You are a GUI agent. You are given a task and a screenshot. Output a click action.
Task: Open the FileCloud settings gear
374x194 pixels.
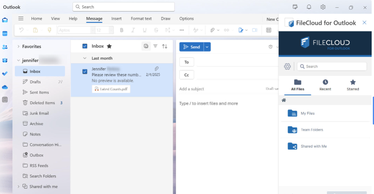click(x=288, y=66)
